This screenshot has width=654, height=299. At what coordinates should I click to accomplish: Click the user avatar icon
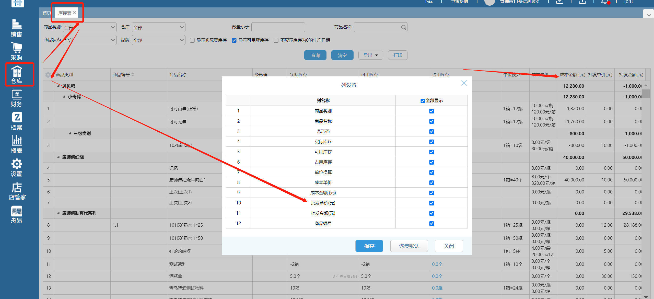coord(489,2)
